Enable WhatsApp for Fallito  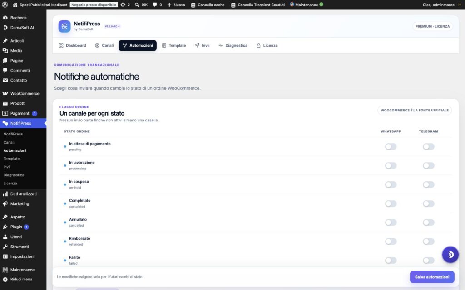(391, 261)
